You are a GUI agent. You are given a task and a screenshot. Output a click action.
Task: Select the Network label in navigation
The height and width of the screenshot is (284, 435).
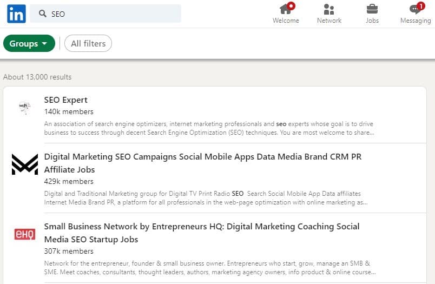(x=329, y=21)
